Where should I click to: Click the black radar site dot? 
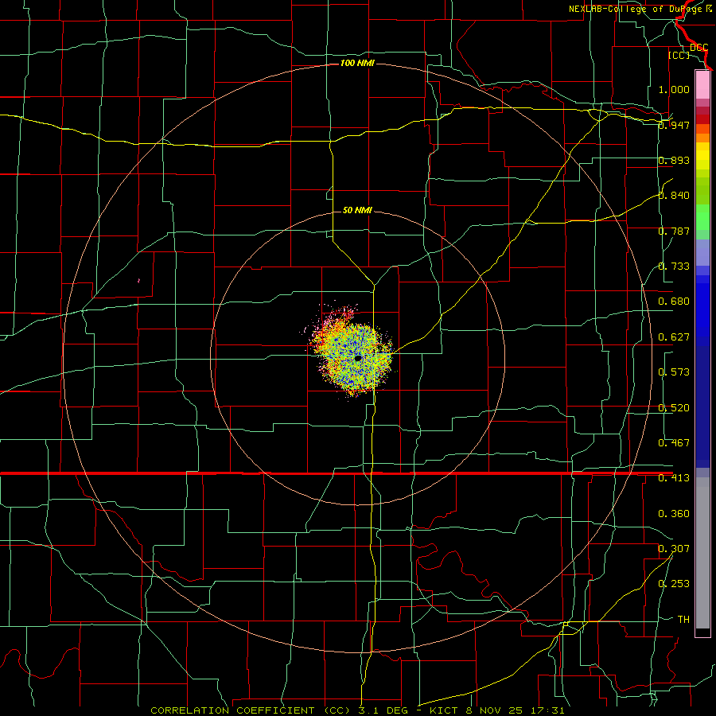coord(358,358)
